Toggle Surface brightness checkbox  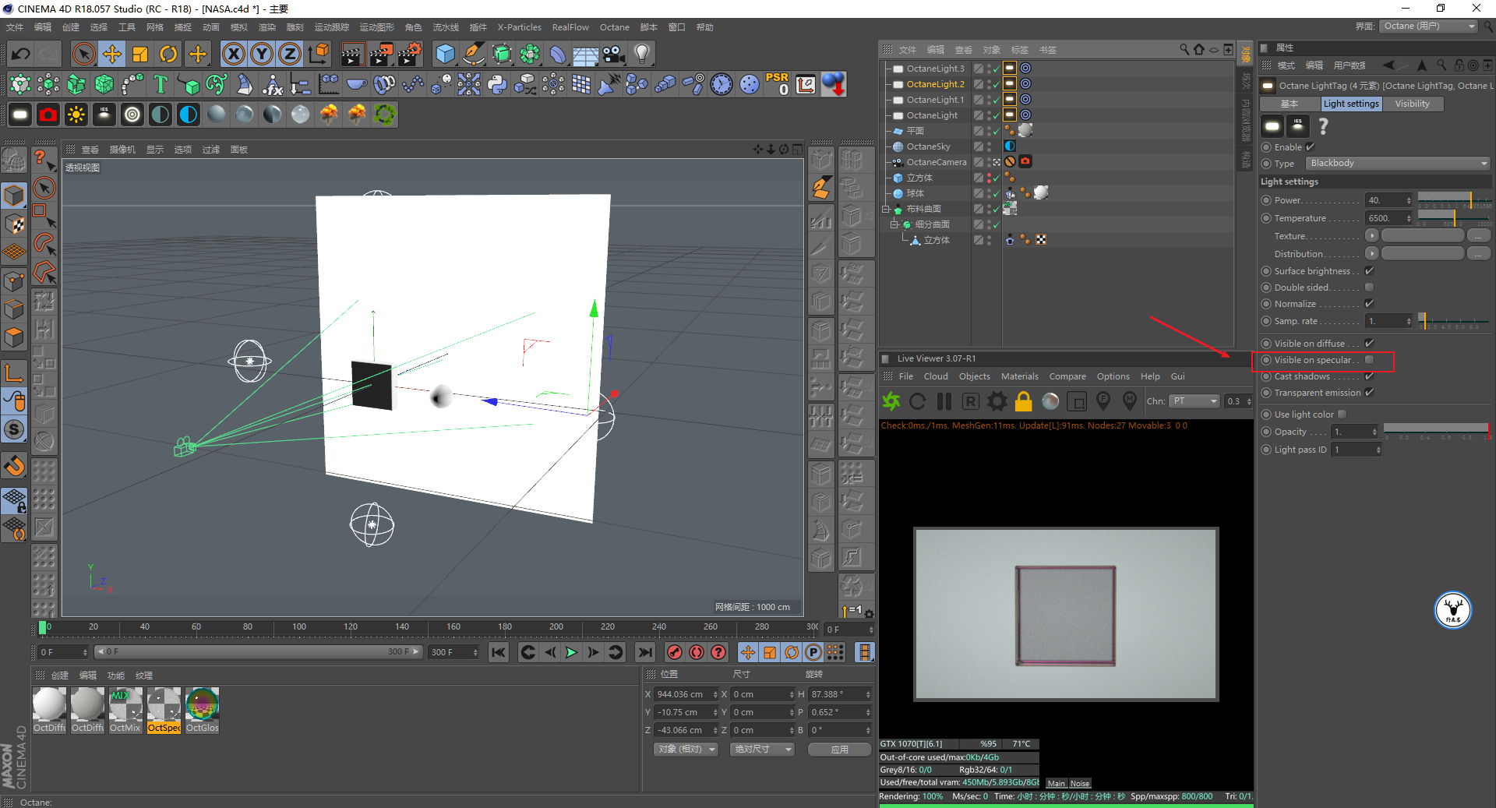[x=1369, y=271]
